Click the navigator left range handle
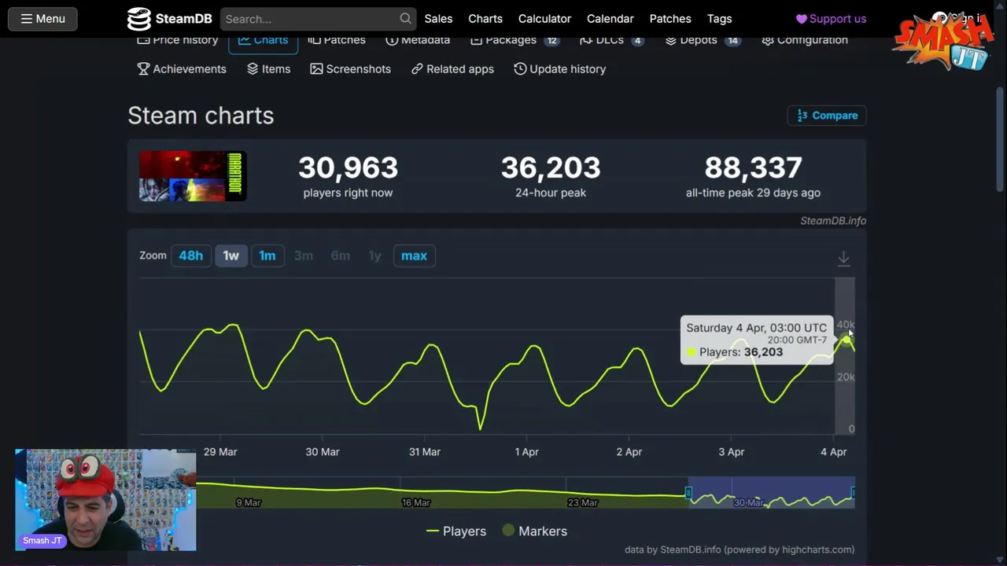 coord(688,494)
